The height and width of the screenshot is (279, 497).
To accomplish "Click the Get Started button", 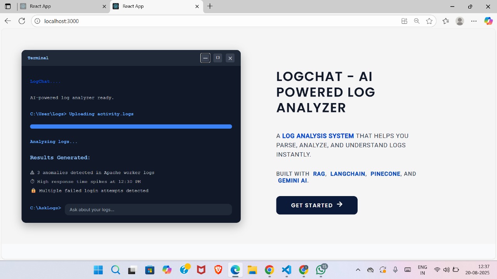I will point(317,205).
